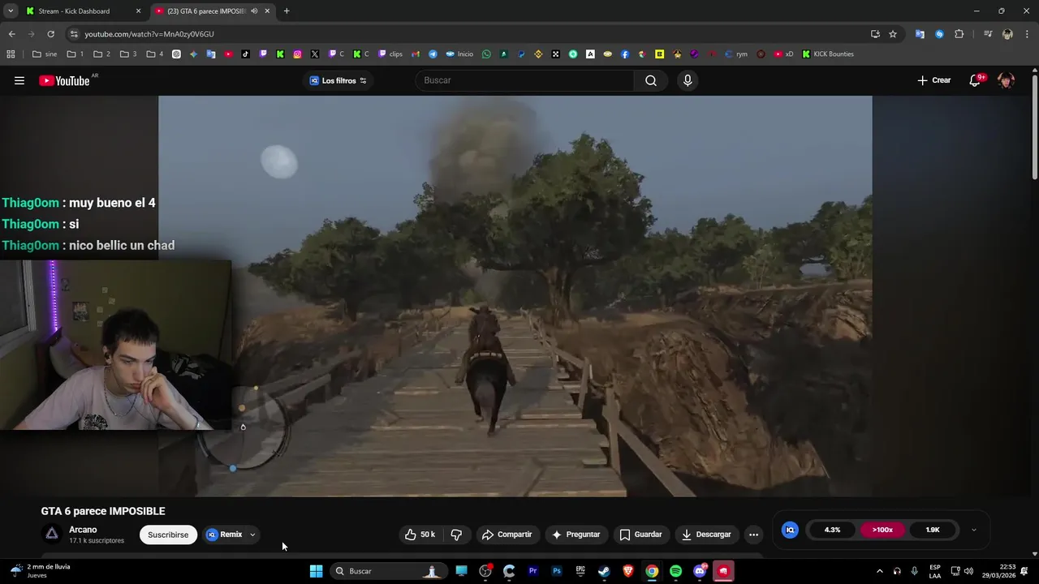The image size is (1039, 584).
Task: Go back to previous page
Action: [11, 34]
